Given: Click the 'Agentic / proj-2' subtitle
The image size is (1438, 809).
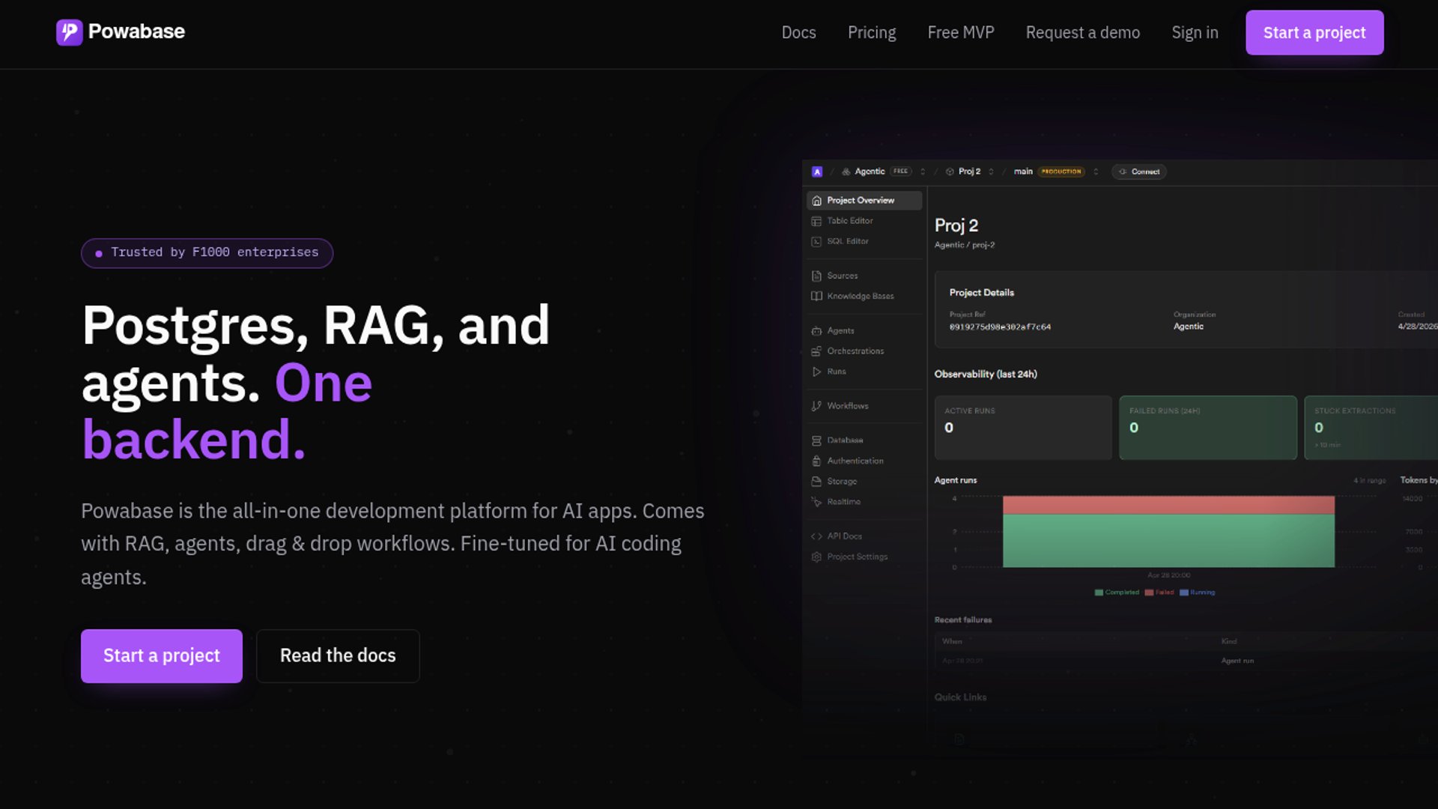Looking at the screenshot, I should (x=965, y=245).
